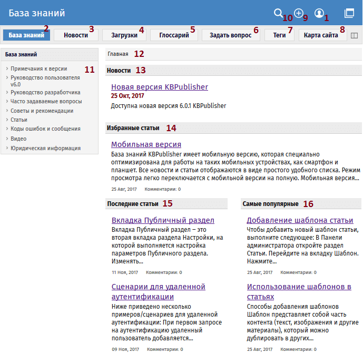Open «Руководство разработчика» category

coord(45,92)
